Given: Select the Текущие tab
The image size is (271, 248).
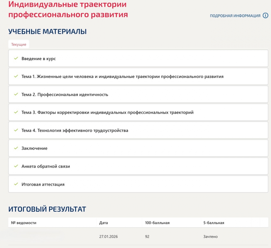Looking at the screenshot, I should 19,44.
